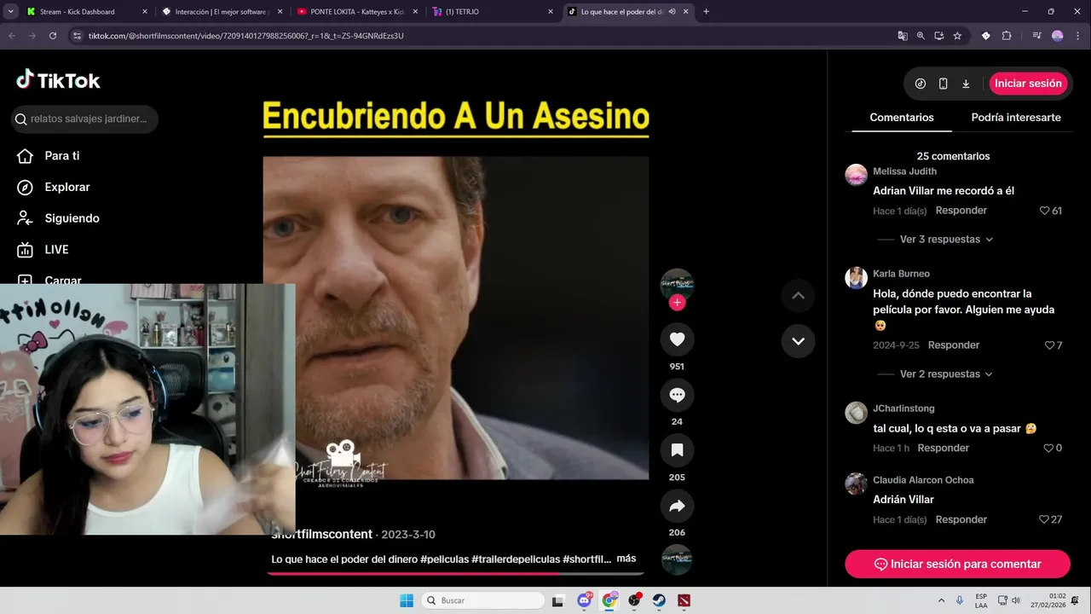Like JCharlinstong's comment heart
1091x614 pixels.
[1048, 449]
